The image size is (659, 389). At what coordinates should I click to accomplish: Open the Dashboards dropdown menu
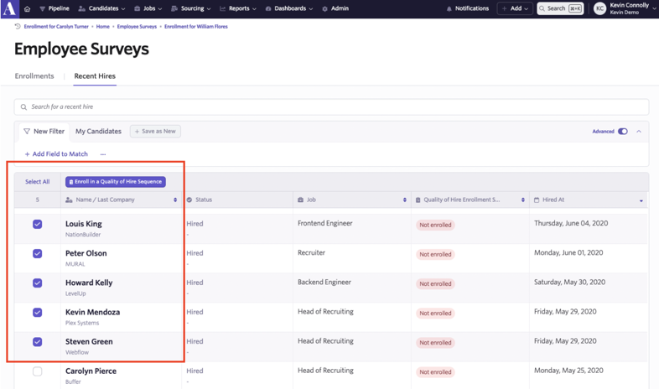coord(289,8)
